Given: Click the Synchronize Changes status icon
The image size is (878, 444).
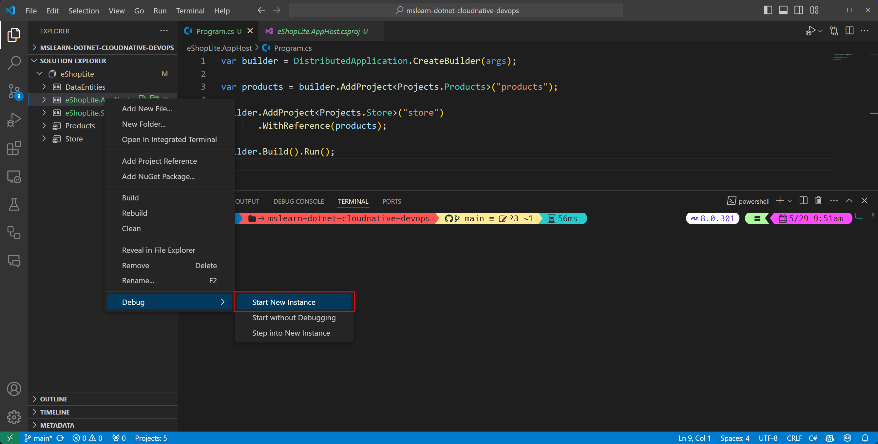Looking at the screenshot, I should pos(60,438).
